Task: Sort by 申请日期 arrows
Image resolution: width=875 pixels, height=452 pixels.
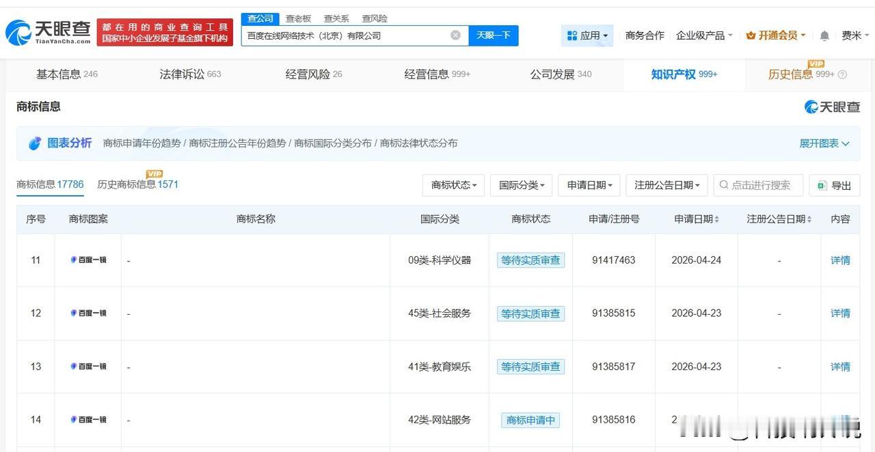Action: 716,219
